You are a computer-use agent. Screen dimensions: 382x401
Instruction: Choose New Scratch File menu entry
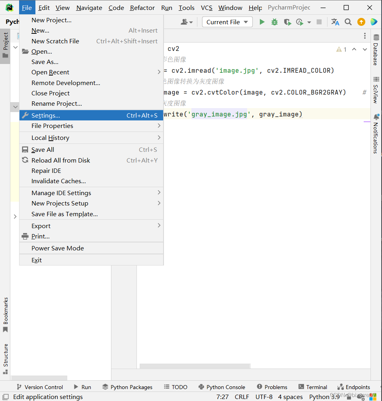click(92, 41)
